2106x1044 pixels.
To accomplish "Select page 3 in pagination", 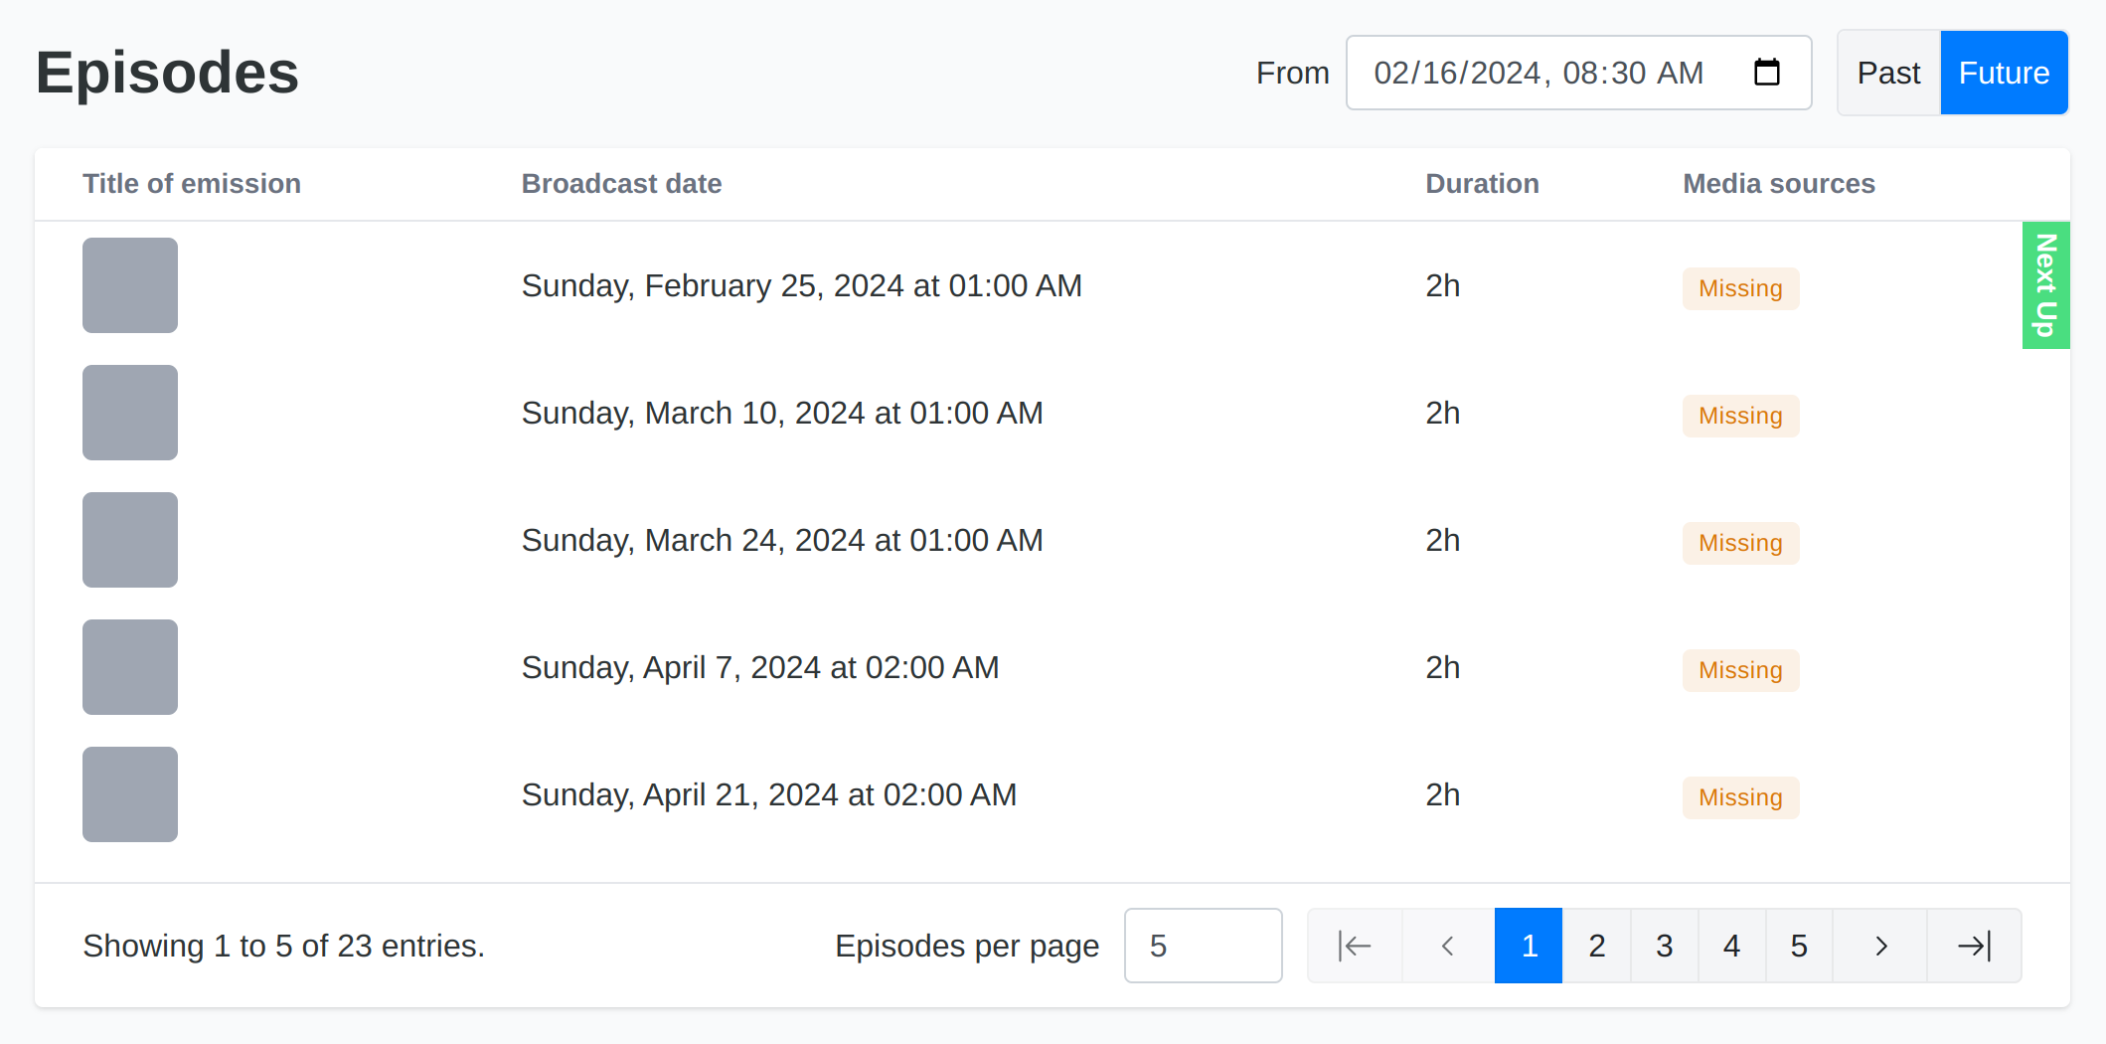I will click(1664, 946).
